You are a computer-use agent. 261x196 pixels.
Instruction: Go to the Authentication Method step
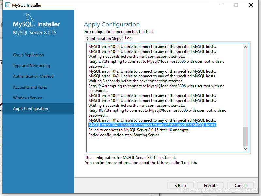click(33, 76)
